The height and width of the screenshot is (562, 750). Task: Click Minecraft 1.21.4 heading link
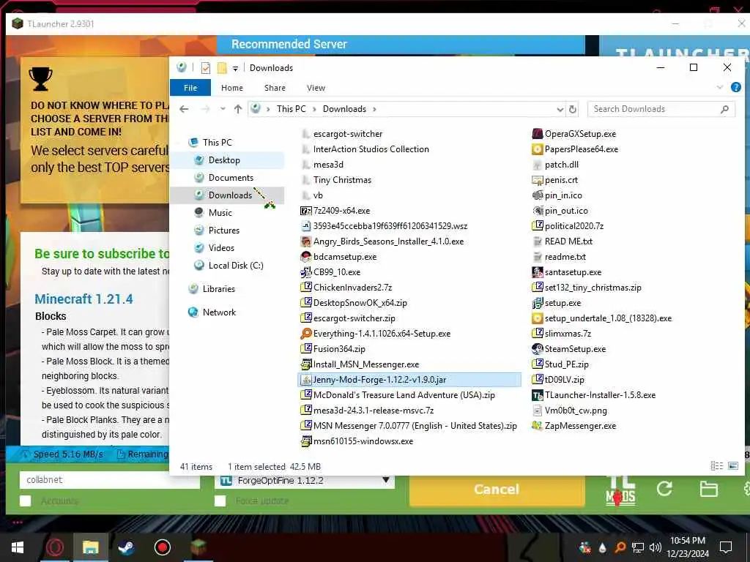pyautogui.click(x=83, y=299)
